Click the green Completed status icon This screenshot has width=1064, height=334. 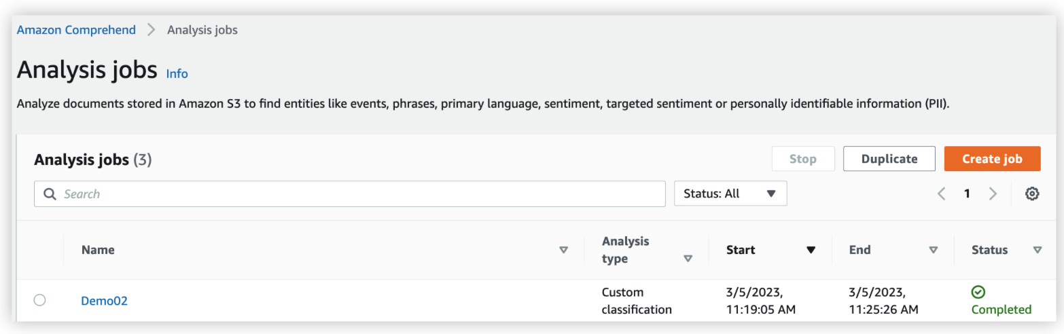[978, 292]
